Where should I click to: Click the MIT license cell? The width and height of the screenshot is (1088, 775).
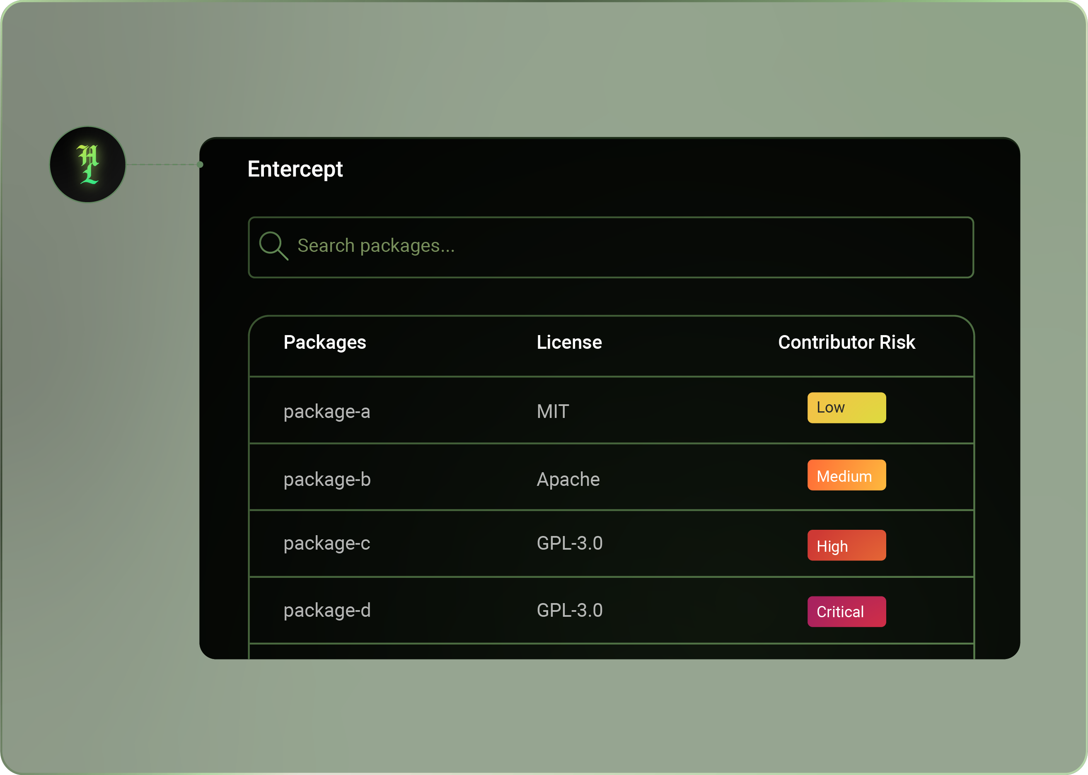click(x=553, y=411)
